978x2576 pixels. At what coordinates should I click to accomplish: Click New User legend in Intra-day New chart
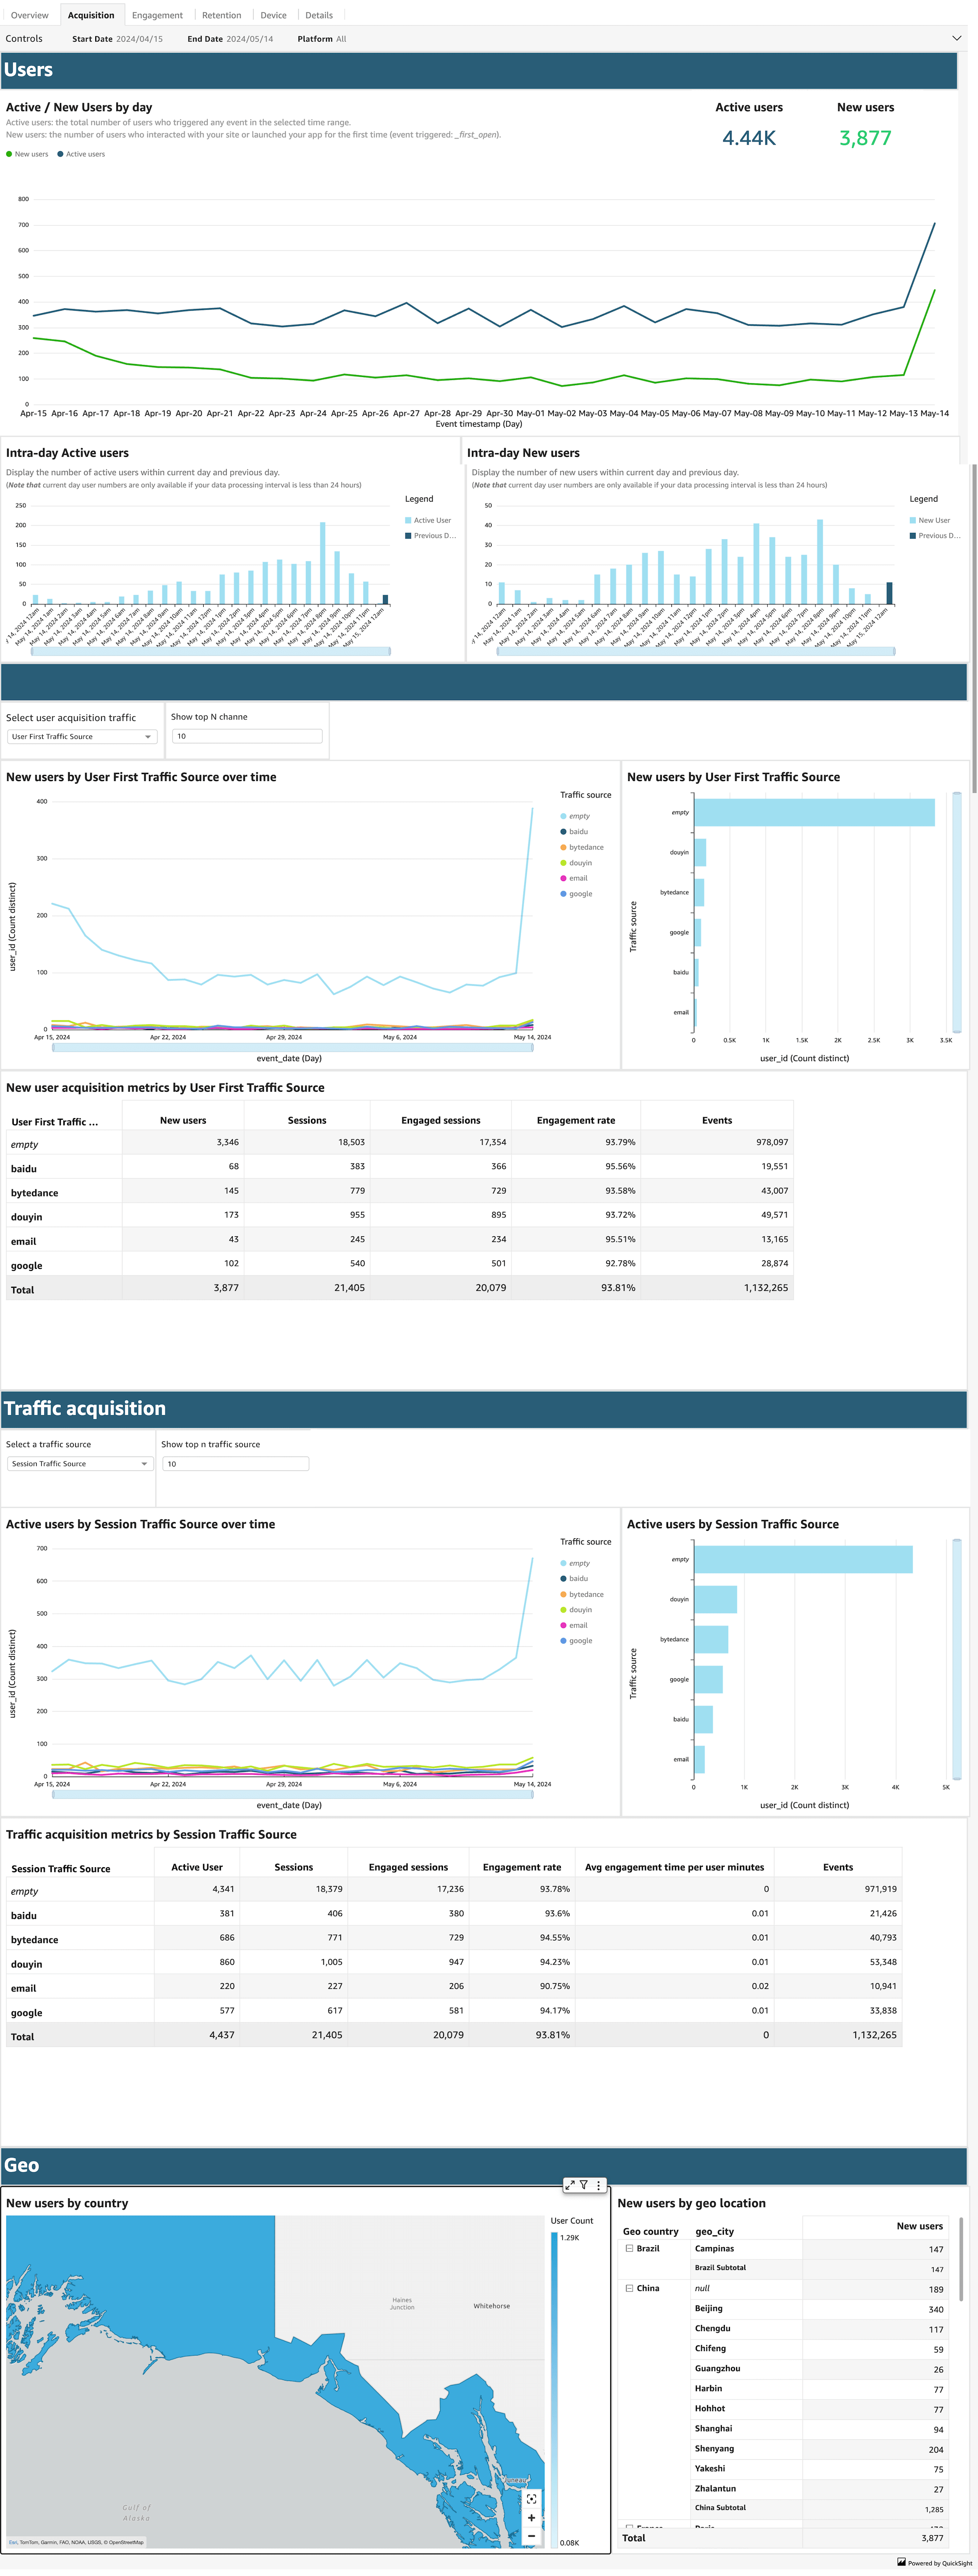click(930, 520)
